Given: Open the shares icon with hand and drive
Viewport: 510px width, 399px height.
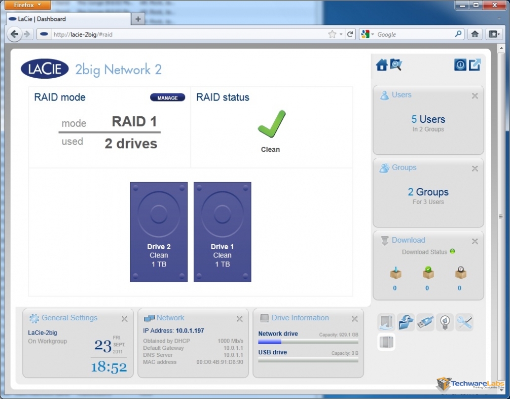Looking at the screenshot, I should 386,322.
